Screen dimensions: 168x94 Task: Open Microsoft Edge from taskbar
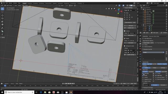(41, 92)
